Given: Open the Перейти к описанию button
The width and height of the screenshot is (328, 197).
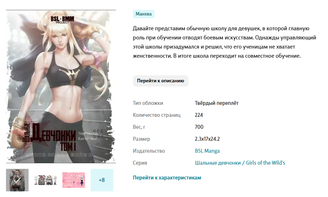Looking at the screenshot, I should tap(160, 81).
